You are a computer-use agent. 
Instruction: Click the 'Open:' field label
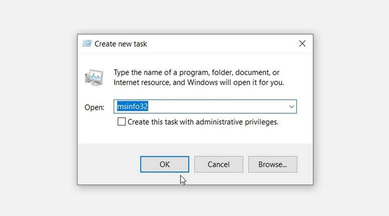pyautogui.click(x=94, y=107)
